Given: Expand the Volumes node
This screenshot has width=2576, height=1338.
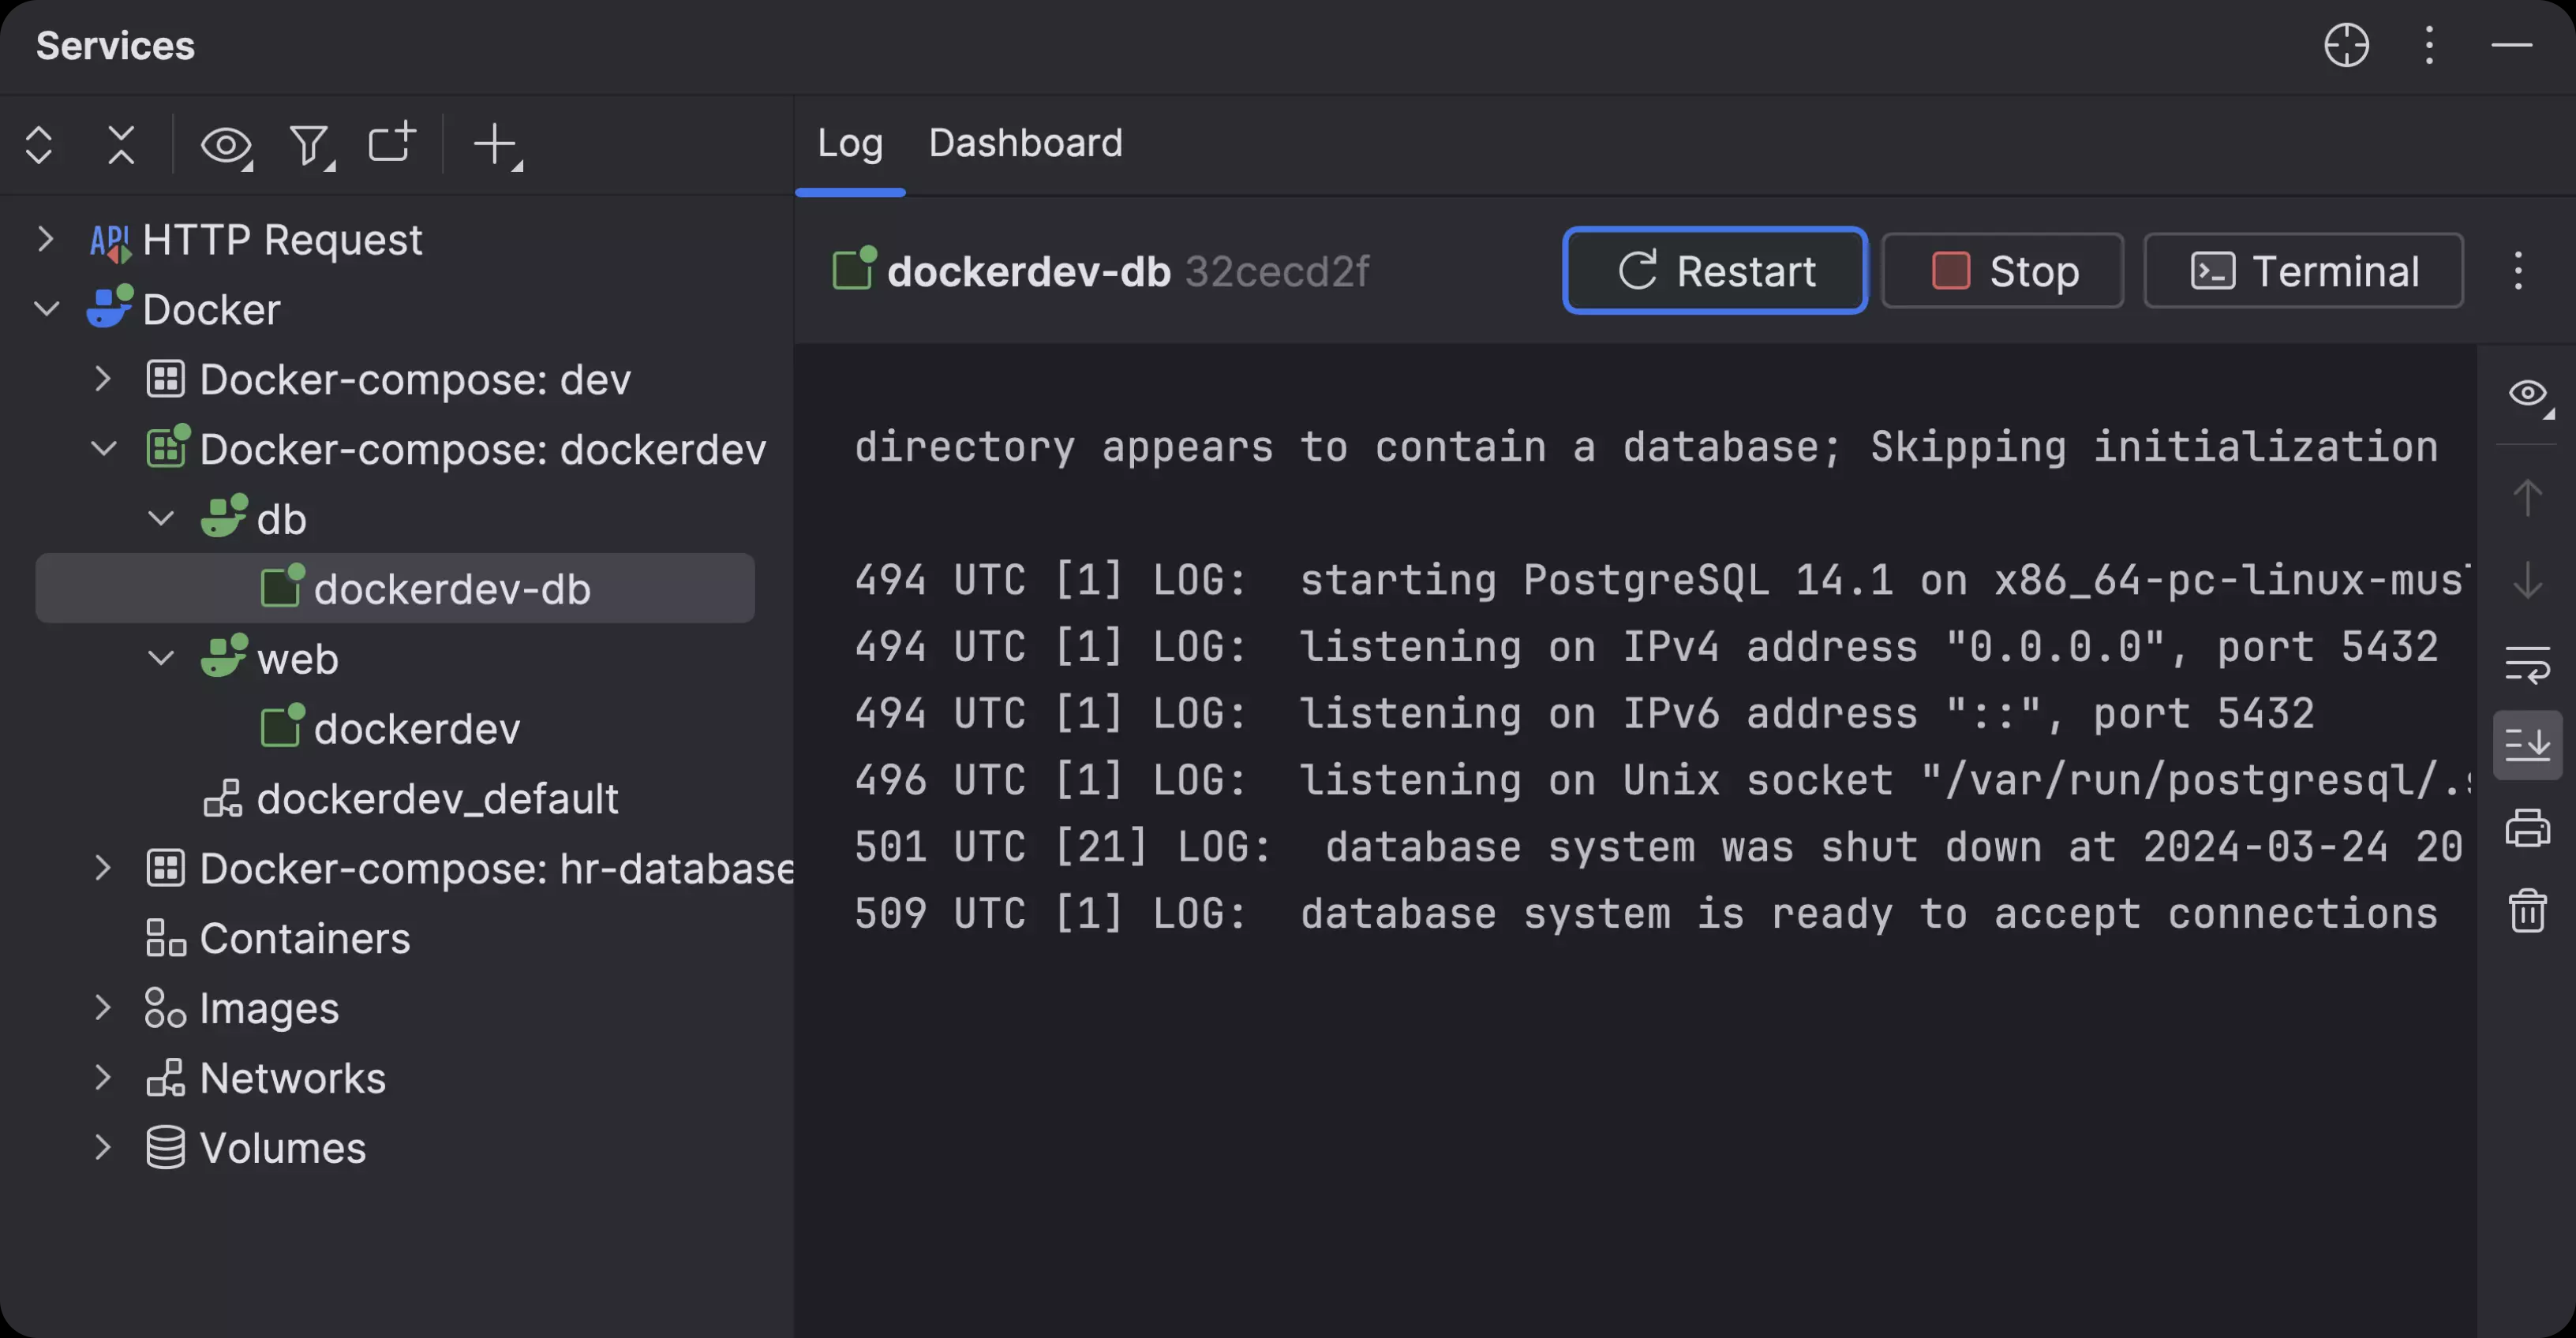Looking at the screenshot, I should 105,1147.
